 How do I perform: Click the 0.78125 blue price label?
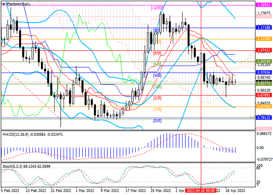[x=264, y=118]
